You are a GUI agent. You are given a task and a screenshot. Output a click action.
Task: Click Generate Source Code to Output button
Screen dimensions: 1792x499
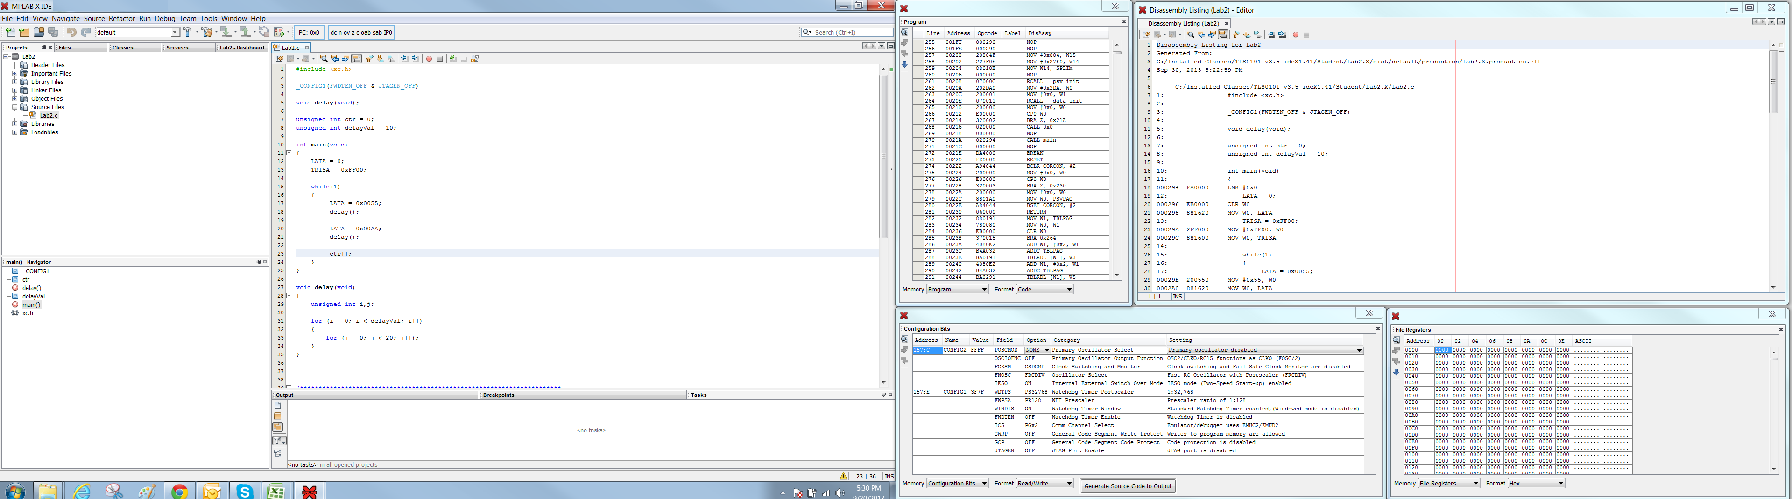pos(1128,486)
